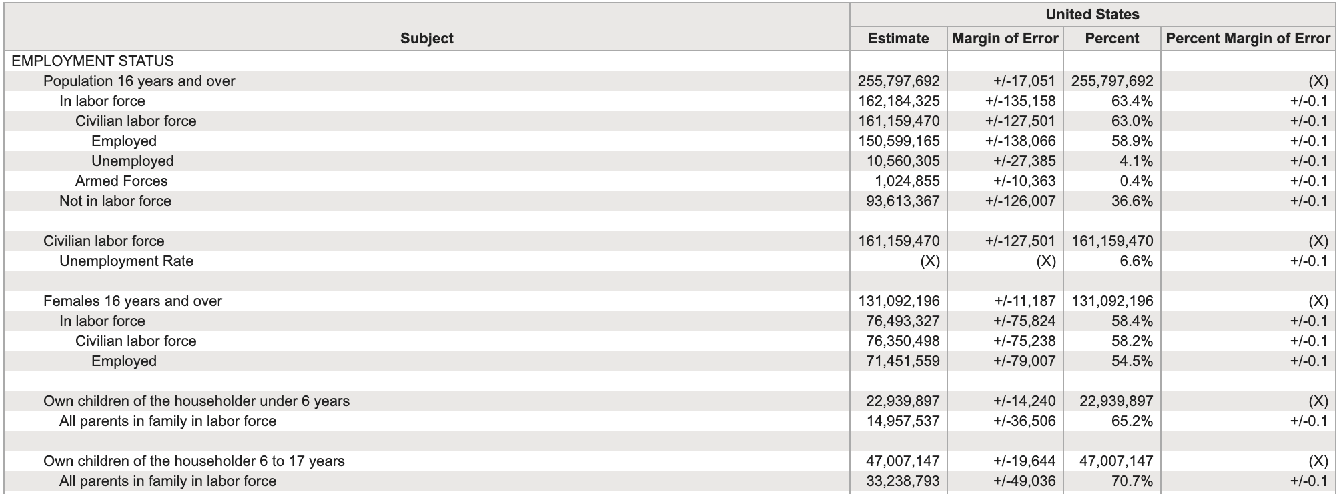Click the 6.6% unemployment rate percent value
1339x494 pixels.
[x=1136, y=261]
